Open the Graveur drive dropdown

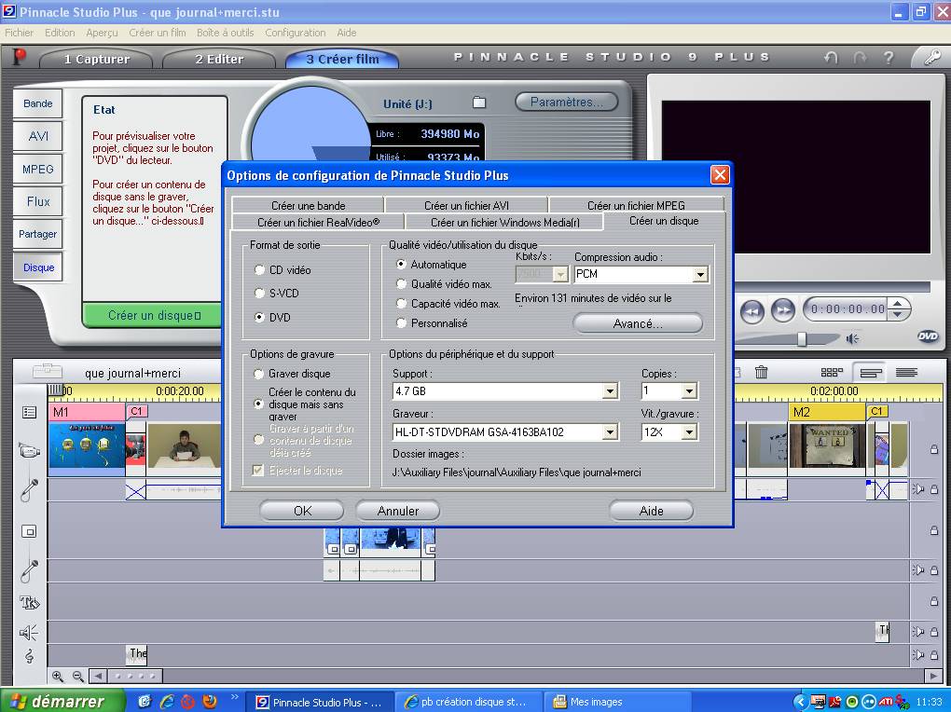[611, 431]
